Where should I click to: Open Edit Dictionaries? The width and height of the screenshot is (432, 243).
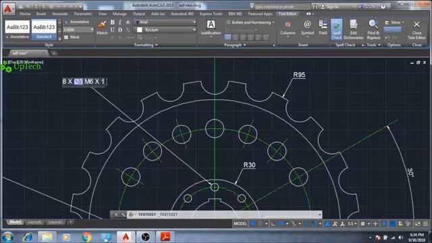354,30
